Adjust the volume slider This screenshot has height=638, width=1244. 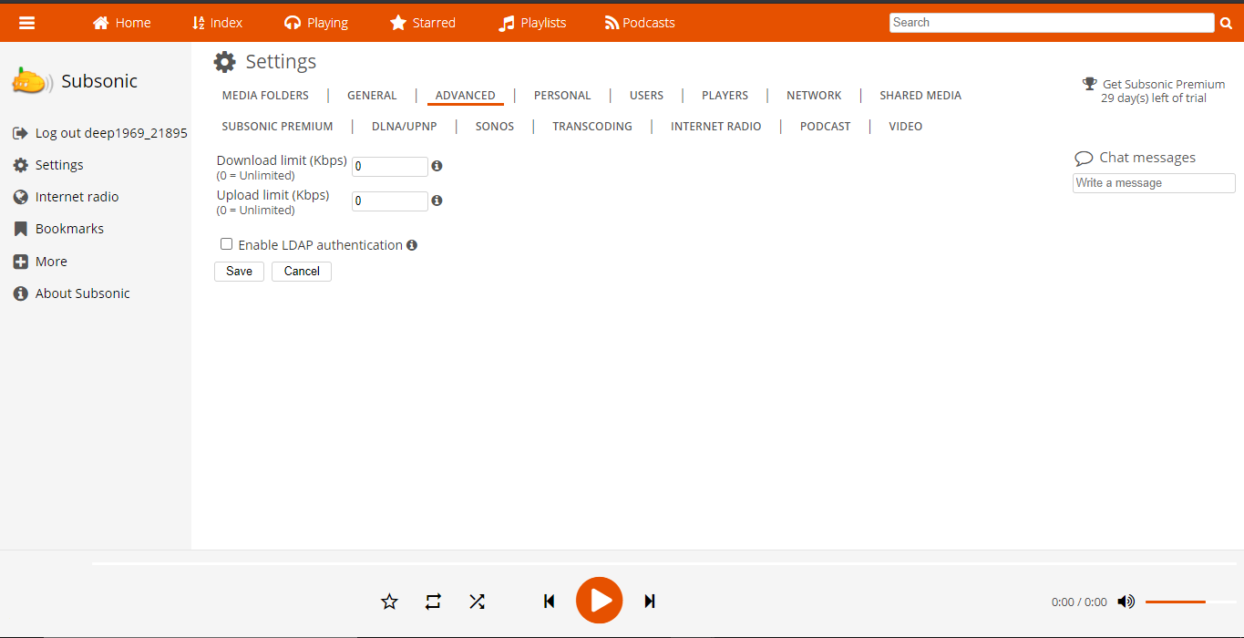1185,602
